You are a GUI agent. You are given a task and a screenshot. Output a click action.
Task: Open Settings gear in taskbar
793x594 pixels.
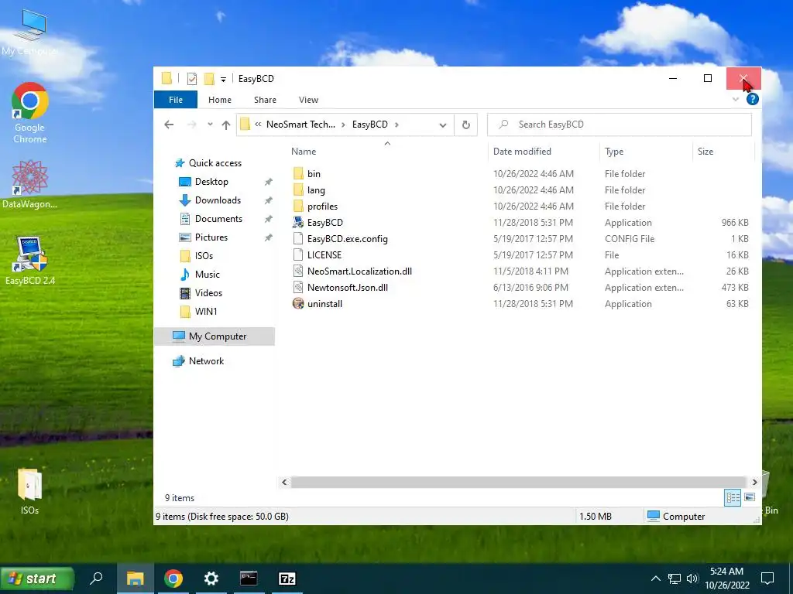click(211, 579)
